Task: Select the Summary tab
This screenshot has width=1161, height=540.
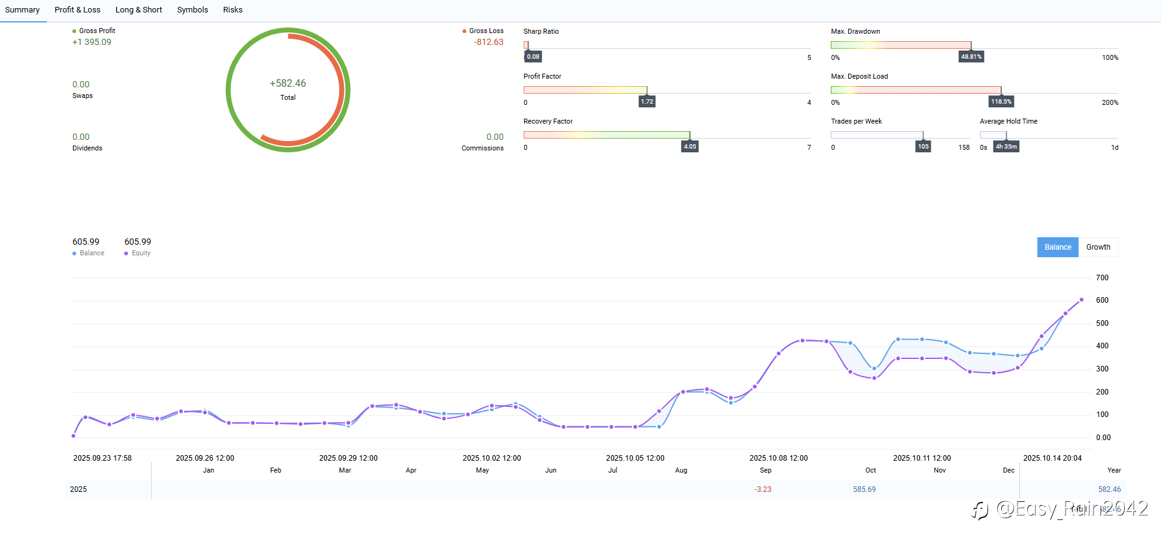Action: [x=22, y=10]
